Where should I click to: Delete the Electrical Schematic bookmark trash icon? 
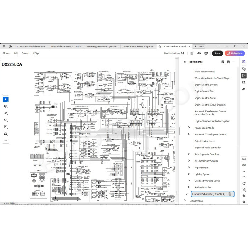click(x=230, y=194)
